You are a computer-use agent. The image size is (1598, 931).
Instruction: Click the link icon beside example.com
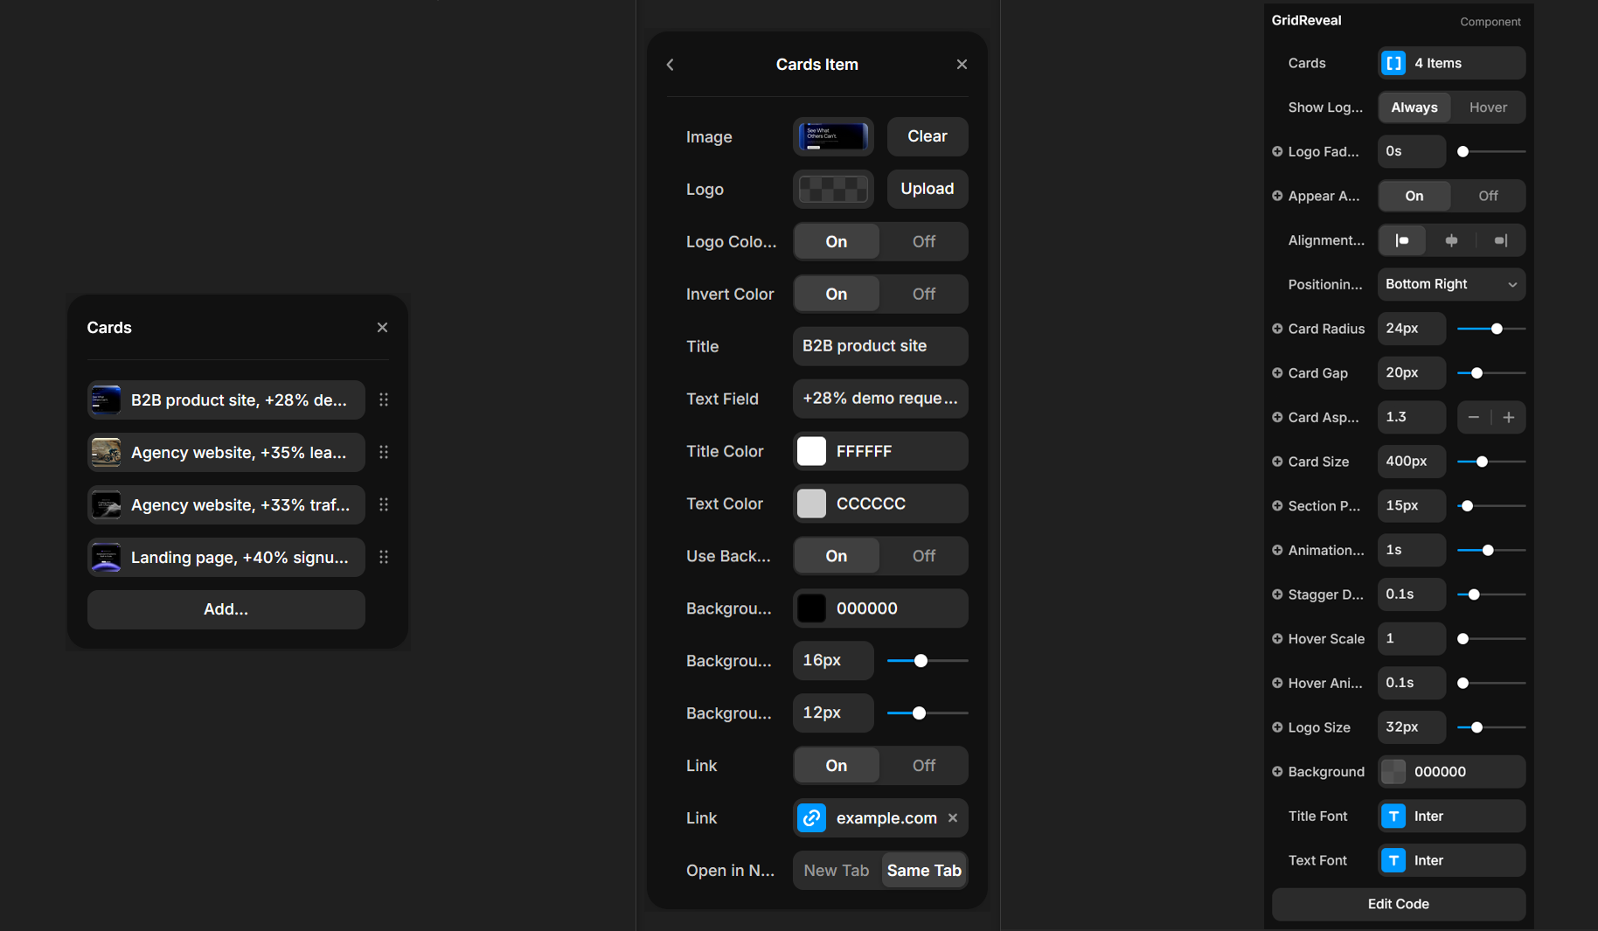(811, 818)
